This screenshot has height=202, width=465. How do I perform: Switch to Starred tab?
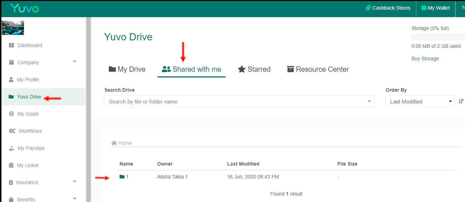[x=254, y=69]
